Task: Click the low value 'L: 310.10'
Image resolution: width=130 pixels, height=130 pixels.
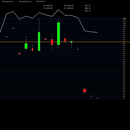Action: (69, 8)
